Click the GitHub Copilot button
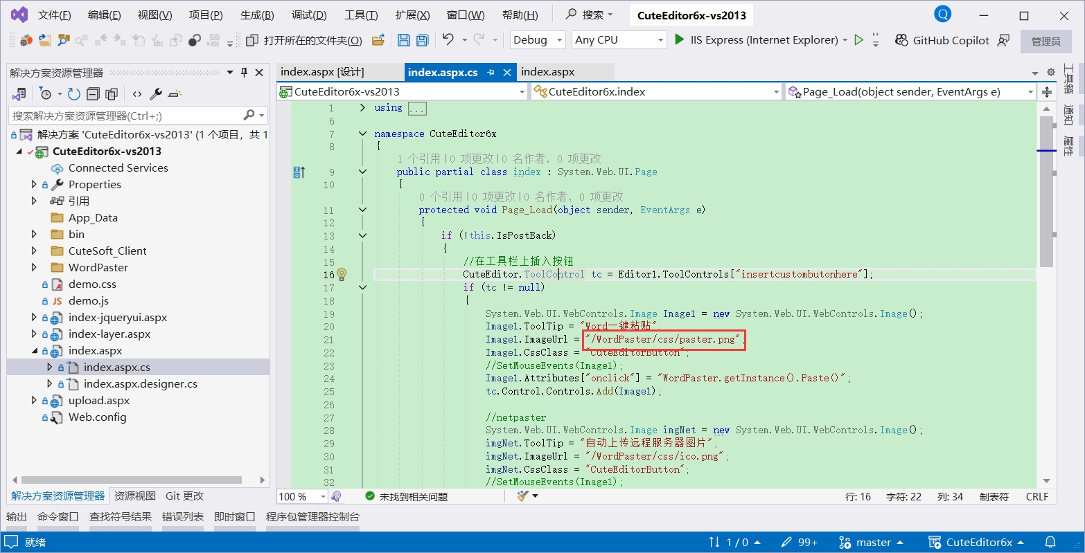The width and height of the screenshot is (1085, 553). coord(942,40)
